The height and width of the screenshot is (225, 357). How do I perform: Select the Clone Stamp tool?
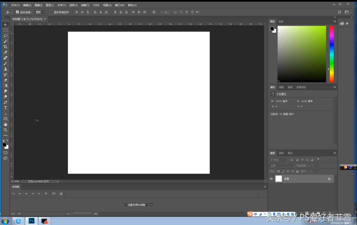[x=5, y=69]
